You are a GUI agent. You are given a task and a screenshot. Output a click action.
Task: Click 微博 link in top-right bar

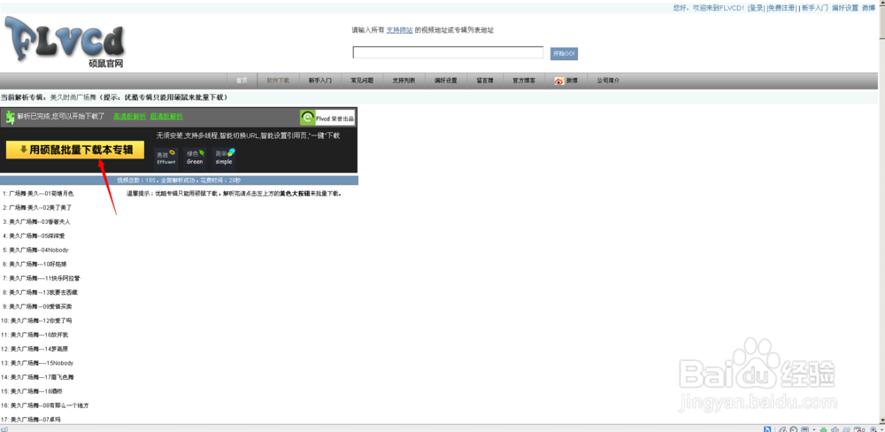[869, 8]
